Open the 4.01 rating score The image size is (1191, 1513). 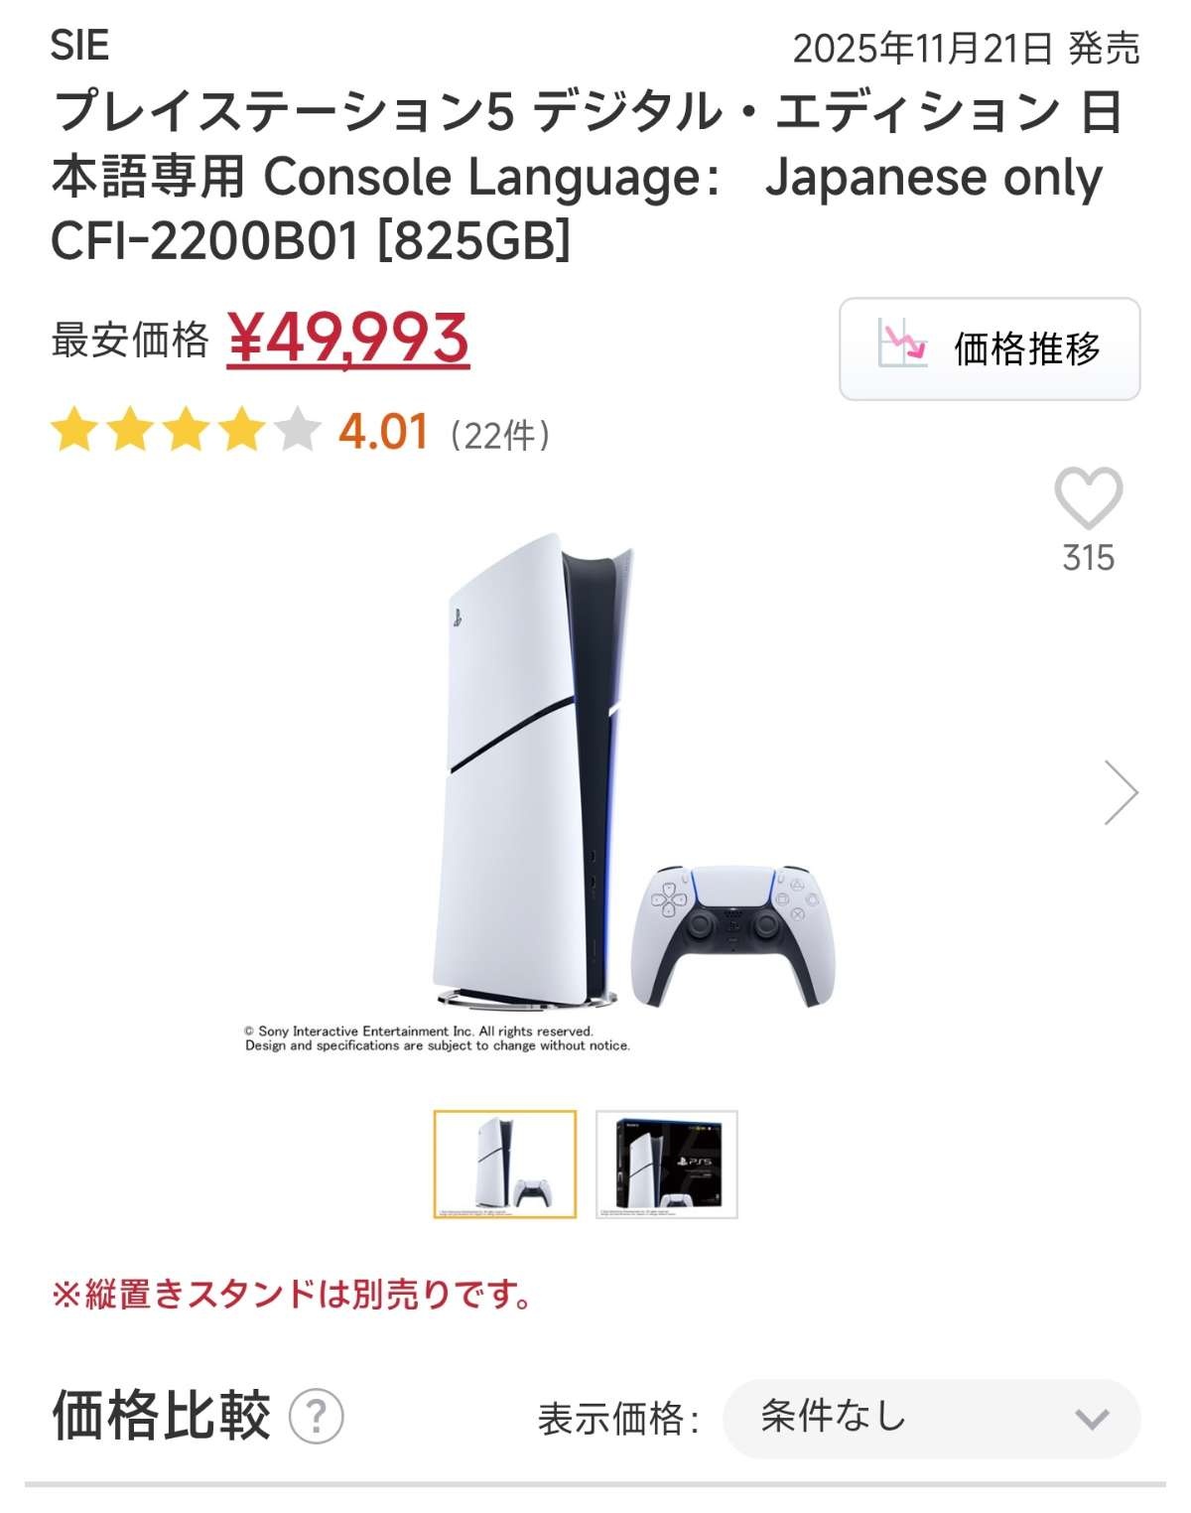tap(383, 432)
